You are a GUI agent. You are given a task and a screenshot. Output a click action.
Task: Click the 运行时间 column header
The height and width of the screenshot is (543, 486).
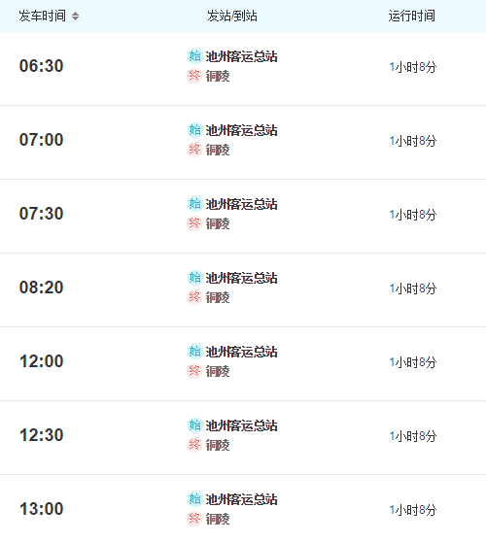pos(411,16)
